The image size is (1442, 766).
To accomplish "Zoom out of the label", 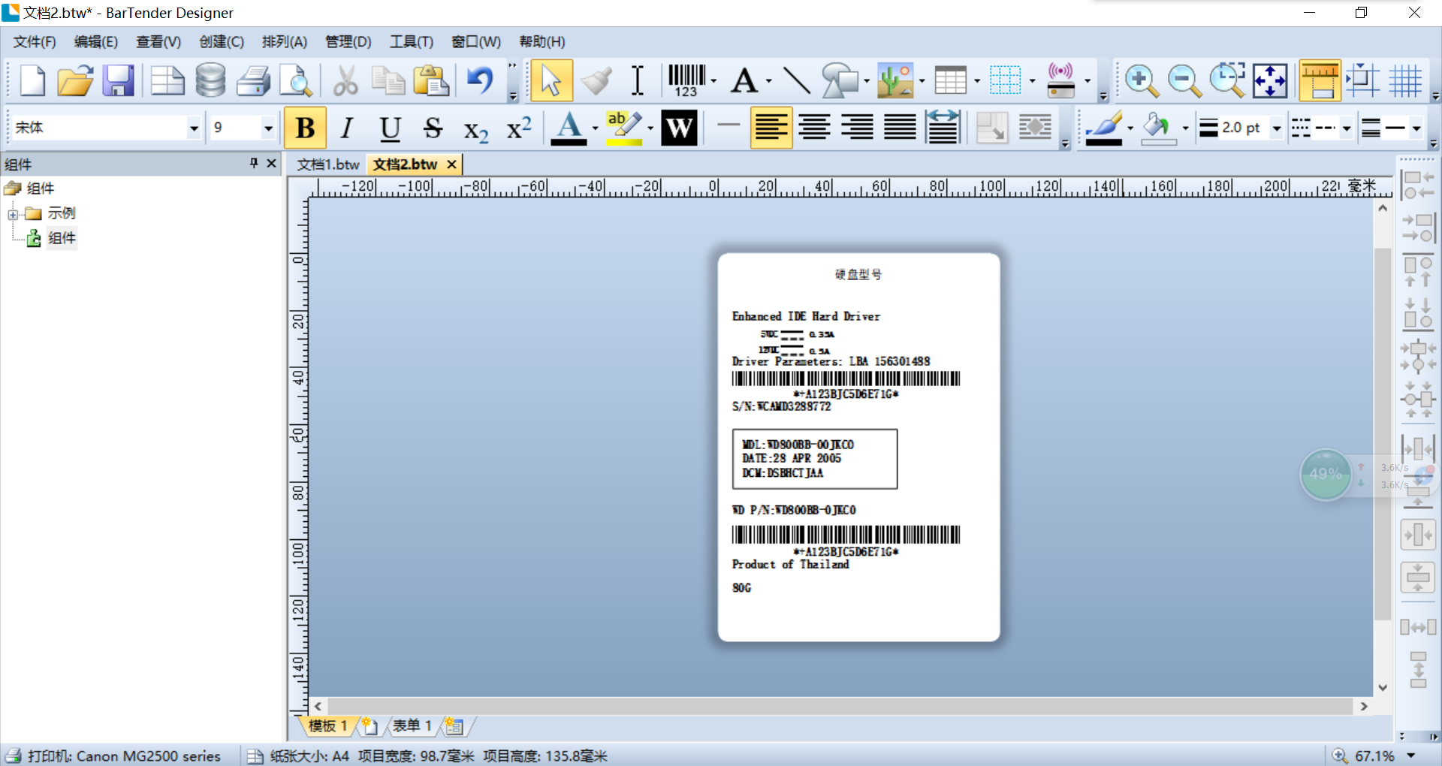I will (x=1184, y=80).
